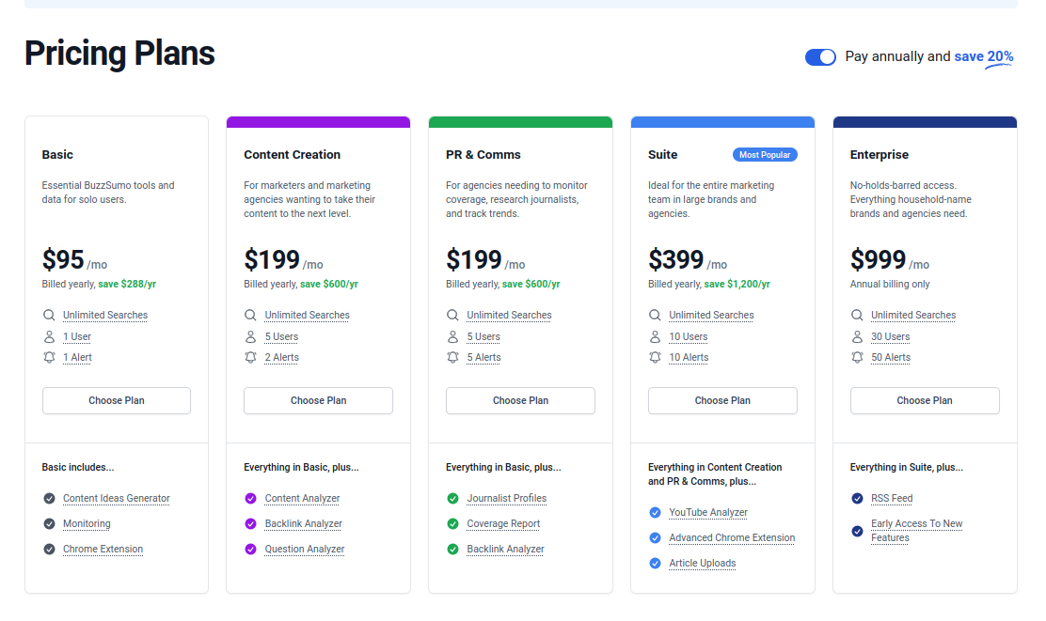Click '10 Users' in the Suite plan
Viewport: 1046px width, 621px height.
tap(689, 336)
